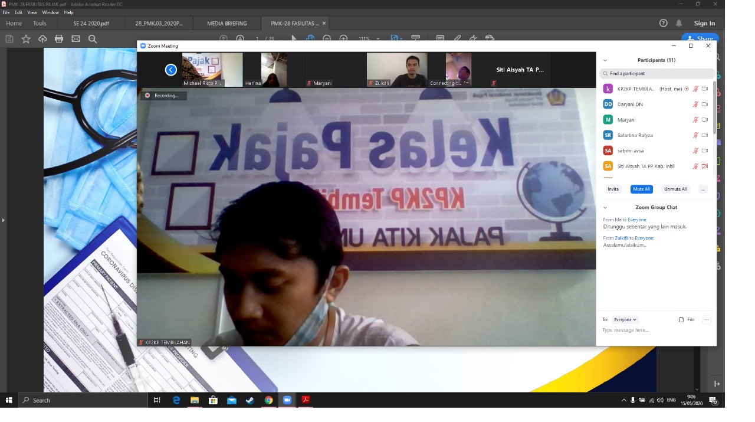This screenshot has height=422, width=755.
Task: Click the Invite button
Action: tap(613, 189)
